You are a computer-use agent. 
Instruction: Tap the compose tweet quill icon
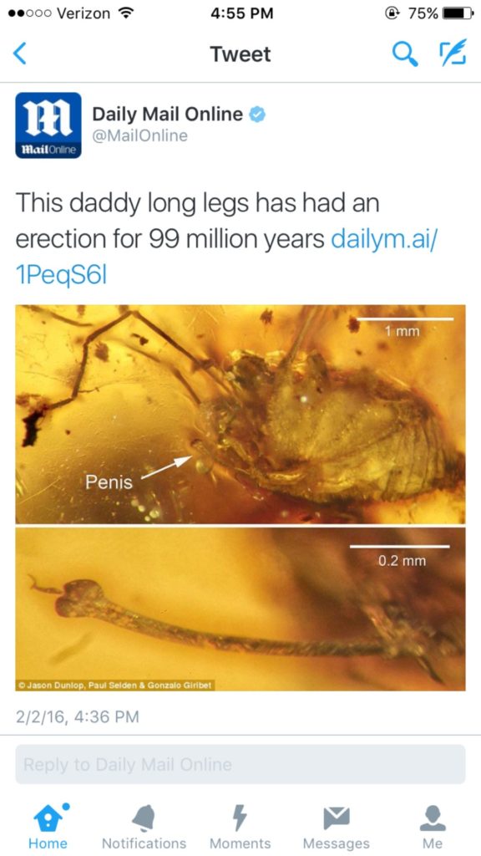[x=453, y=53]
